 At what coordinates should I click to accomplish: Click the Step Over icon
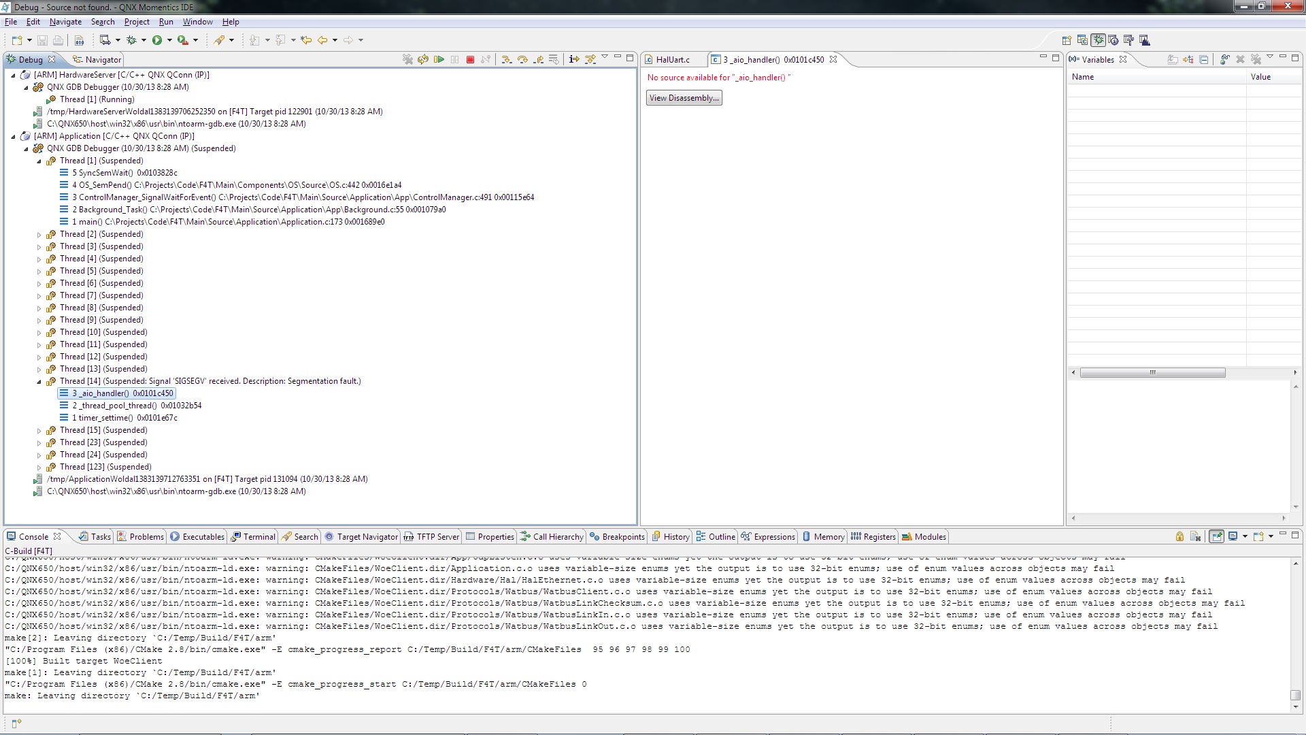pyautogui.click(x=522, y=60)
